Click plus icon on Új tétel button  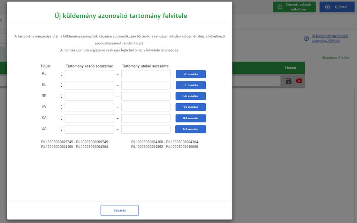(328, 7)
